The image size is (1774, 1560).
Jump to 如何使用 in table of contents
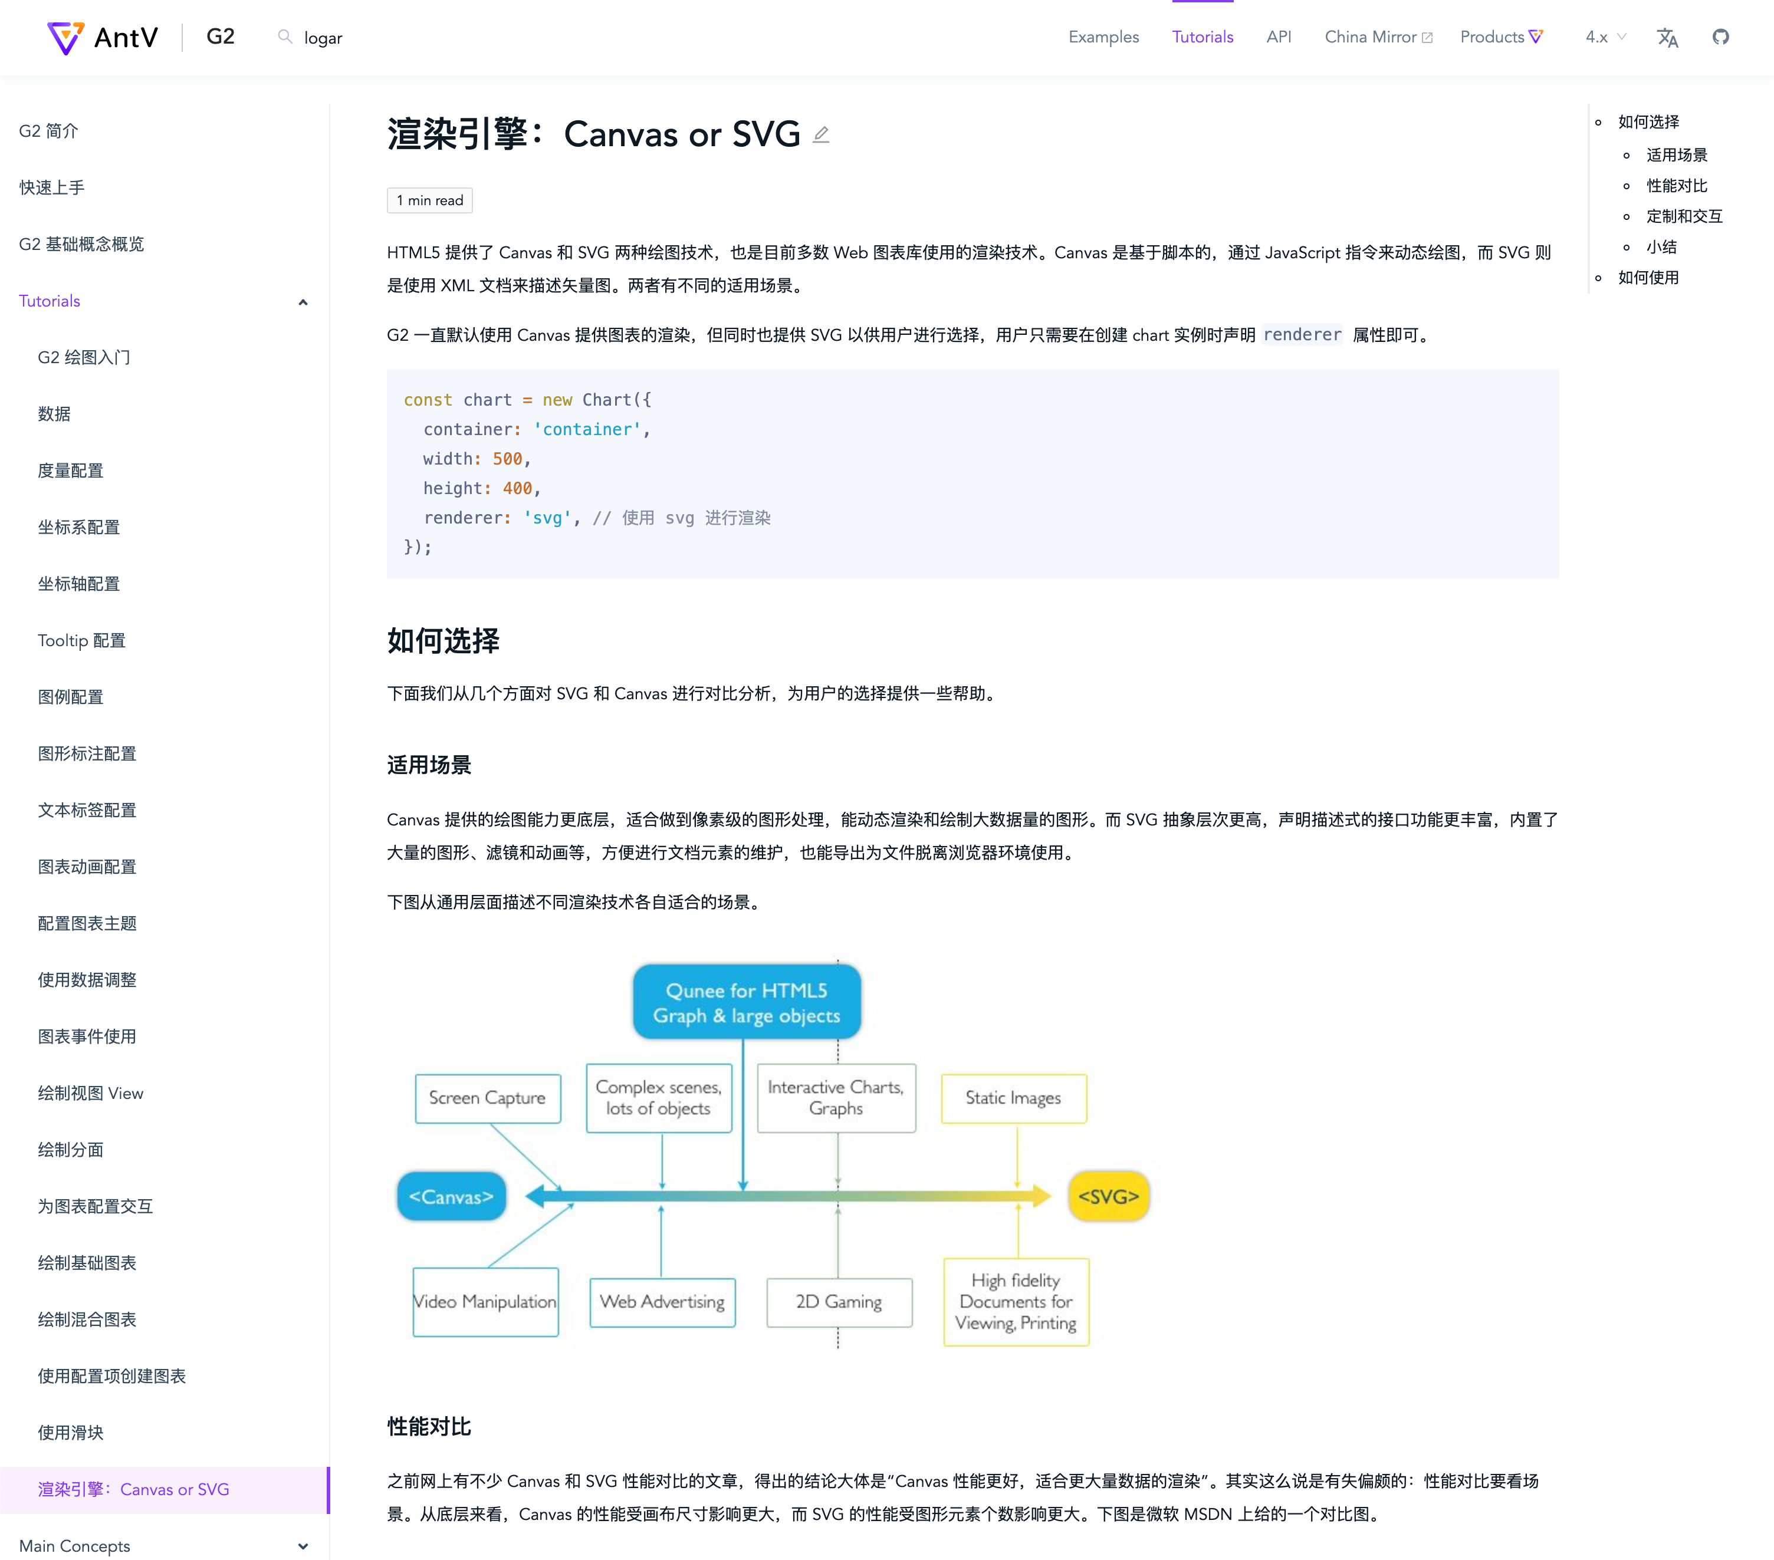[x=1648, y=278]
